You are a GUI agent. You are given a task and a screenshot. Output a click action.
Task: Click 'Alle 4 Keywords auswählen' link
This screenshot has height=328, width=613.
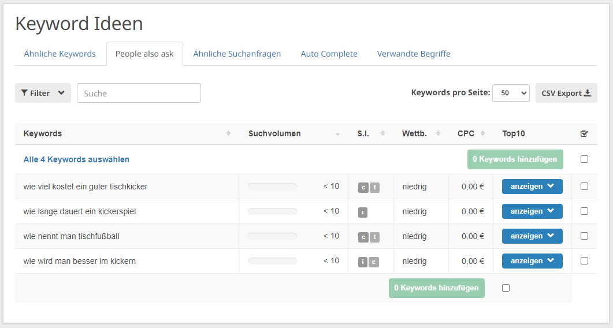pos(76,159)
